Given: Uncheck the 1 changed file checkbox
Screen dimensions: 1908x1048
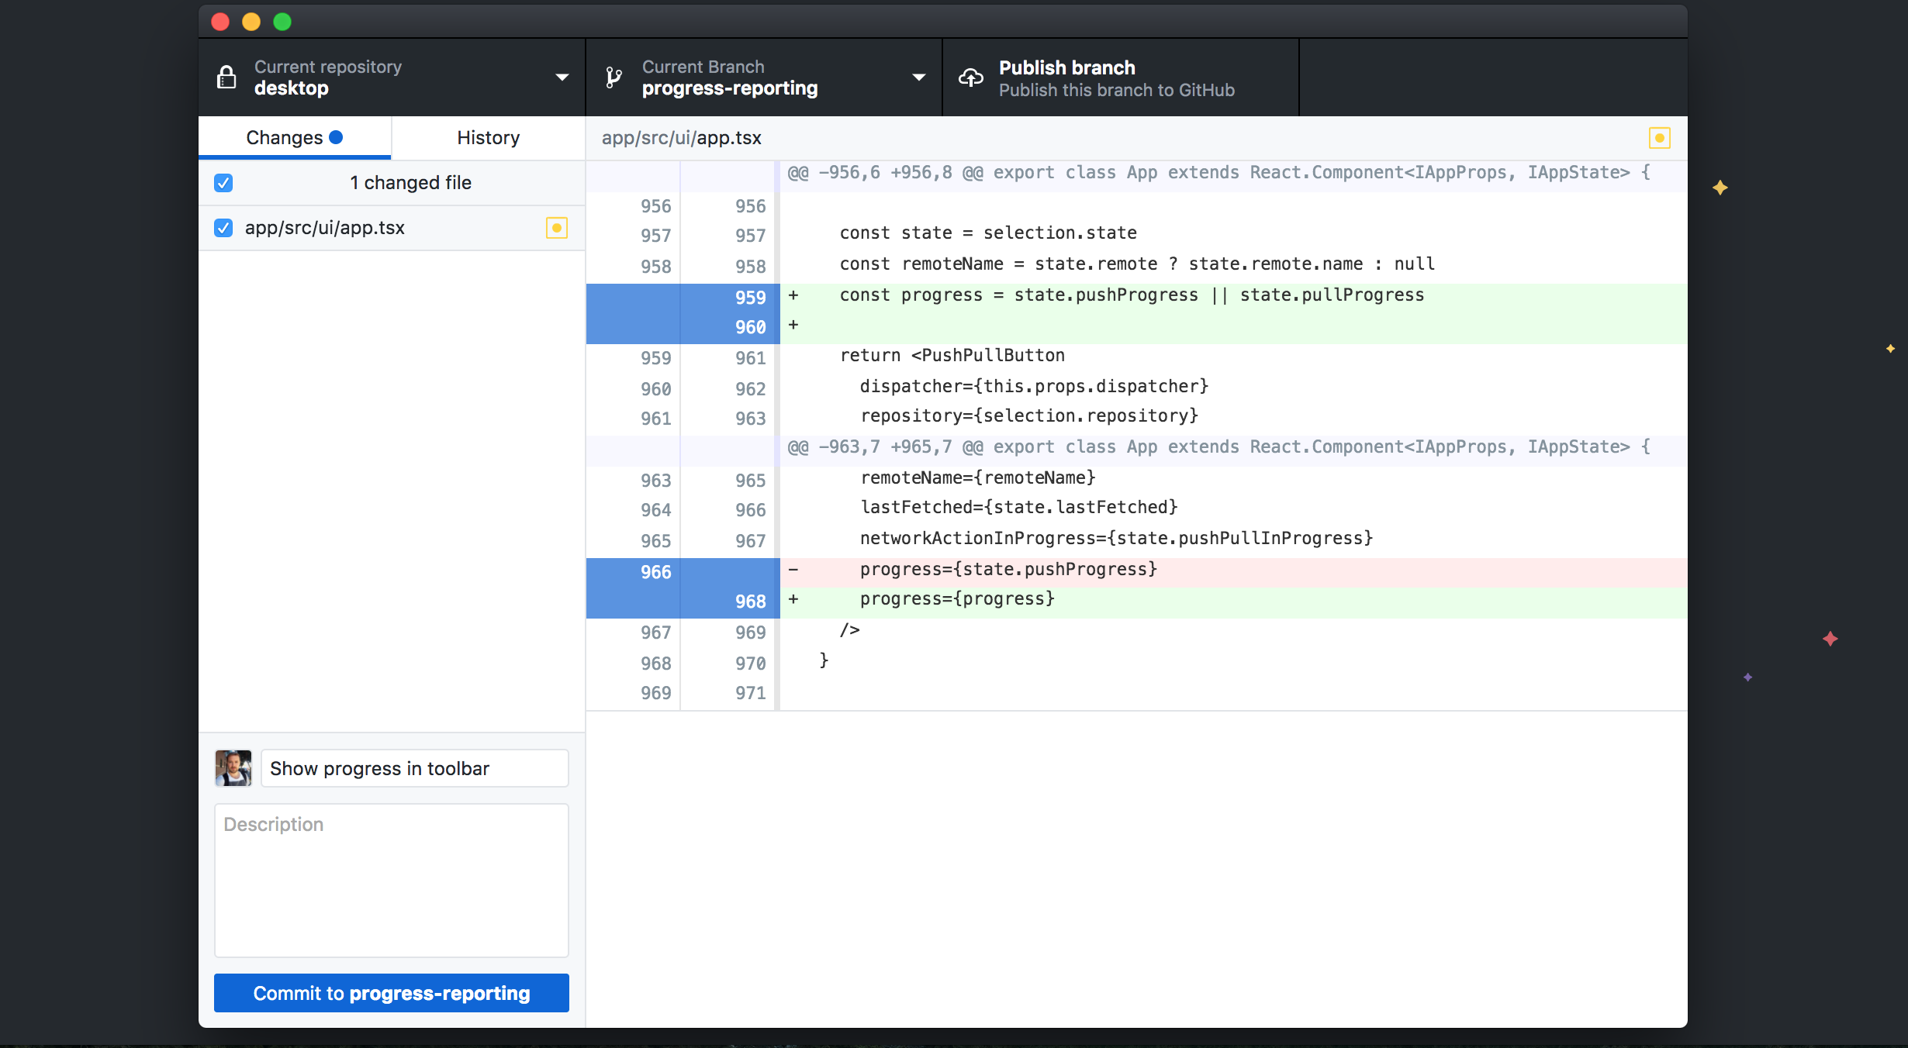Looking at the screenshot, I should [223, 183].
